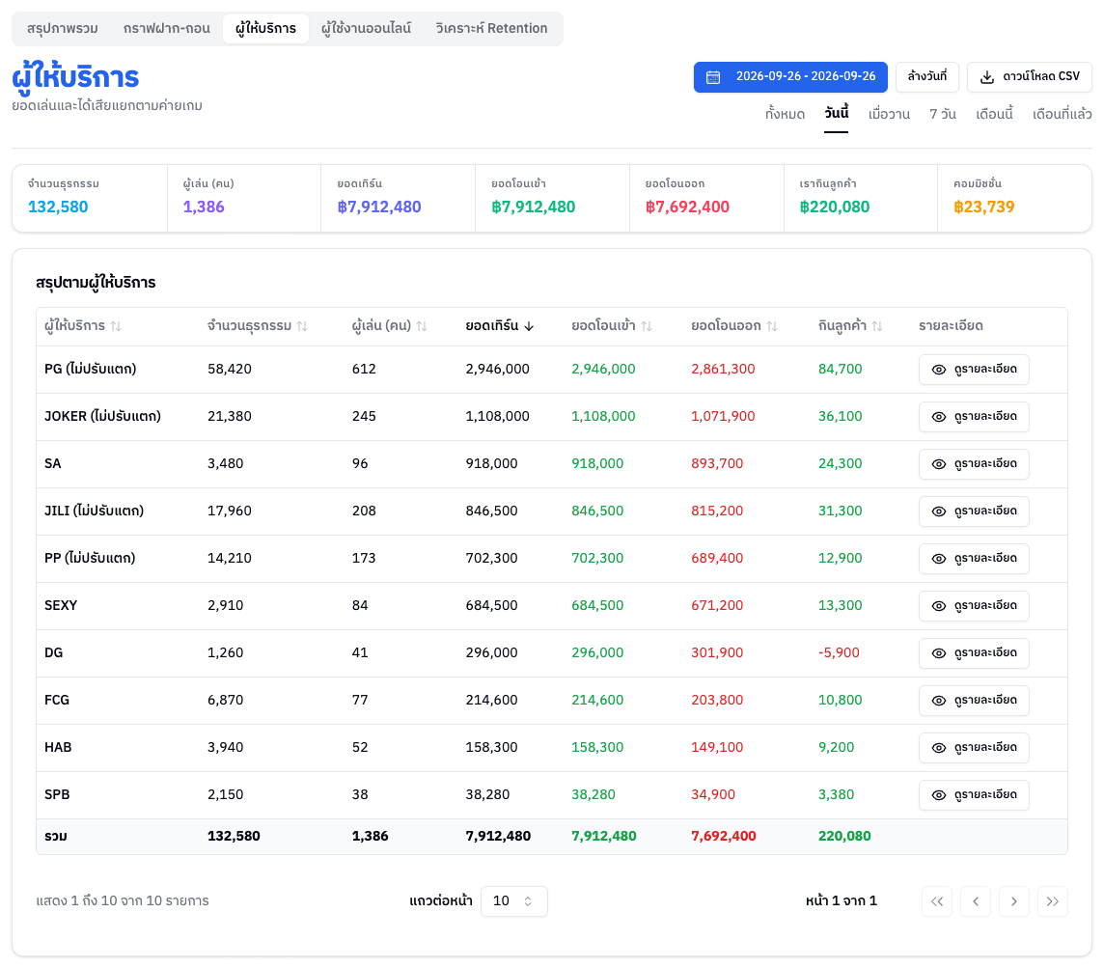Screen dimensions: 1104x968
Task: Filter by เดือนที่แล้ว
Action: [x=1063, y=114]
